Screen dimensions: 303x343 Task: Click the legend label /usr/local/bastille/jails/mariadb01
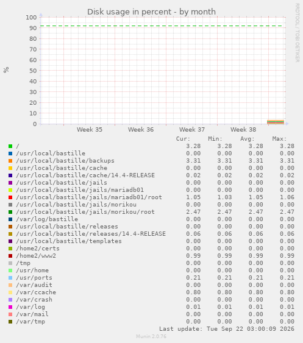point(80,190)
